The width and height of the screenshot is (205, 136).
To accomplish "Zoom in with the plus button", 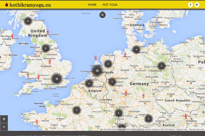I will 4,119.
